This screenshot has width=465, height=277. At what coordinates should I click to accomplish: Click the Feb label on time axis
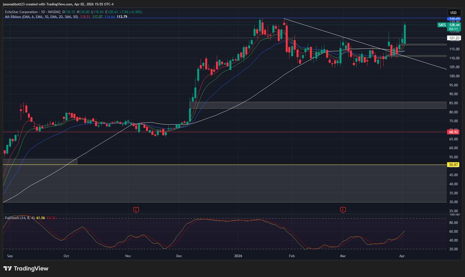[292, 256]
